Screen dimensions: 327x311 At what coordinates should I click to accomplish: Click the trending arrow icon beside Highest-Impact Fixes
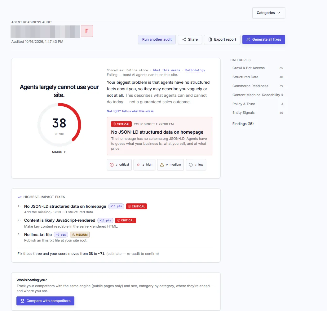pos(20,197)
